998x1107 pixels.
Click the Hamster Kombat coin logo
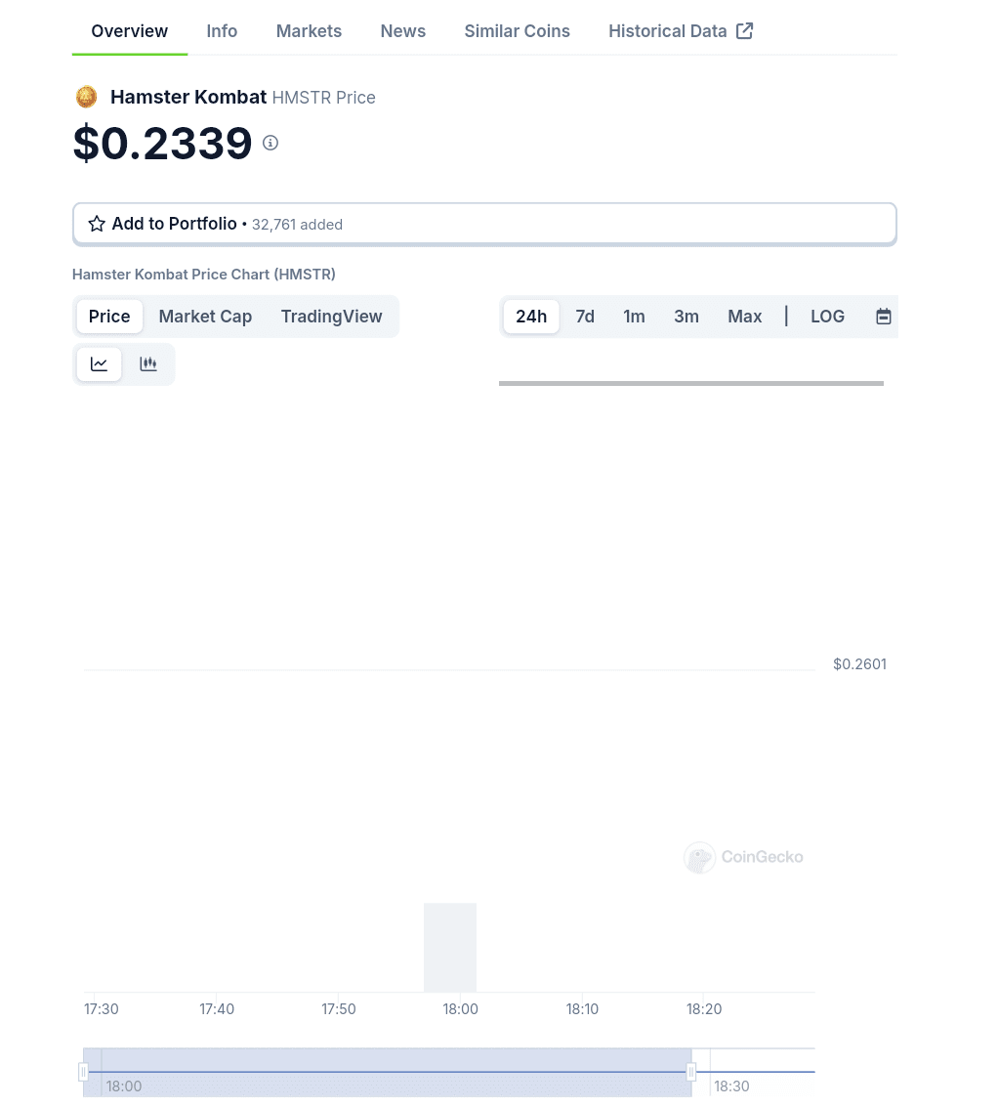click(x=86, y=96)
